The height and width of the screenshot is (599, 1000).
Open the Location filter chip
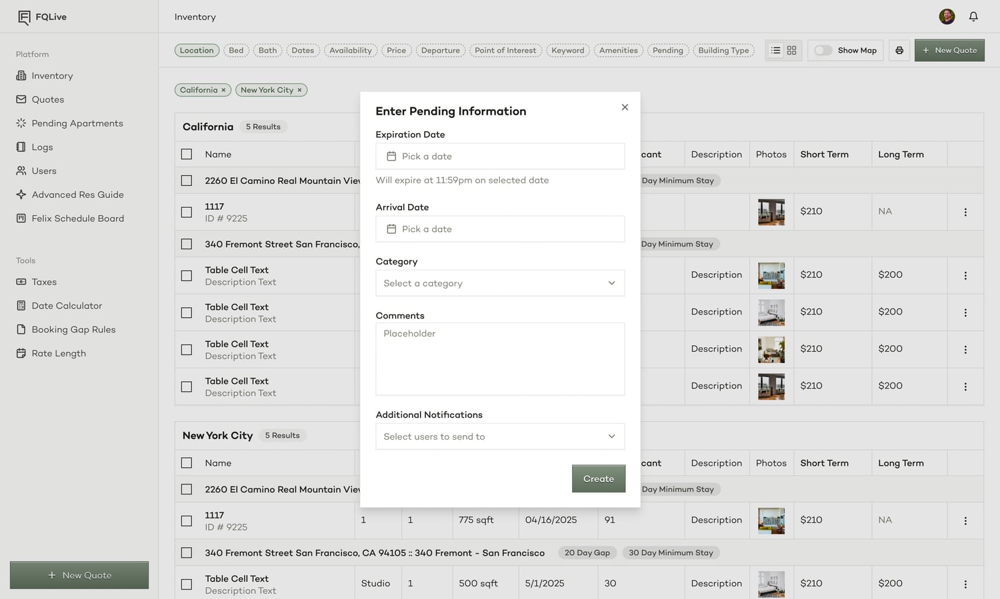197,50
